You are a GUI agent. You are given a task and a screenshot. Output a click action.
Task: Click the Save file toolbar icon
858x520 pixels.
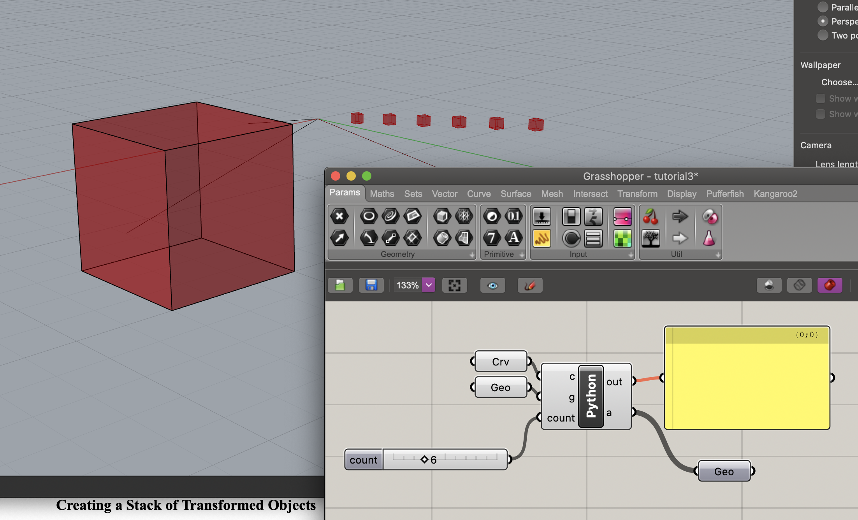(x=371, y=285)
